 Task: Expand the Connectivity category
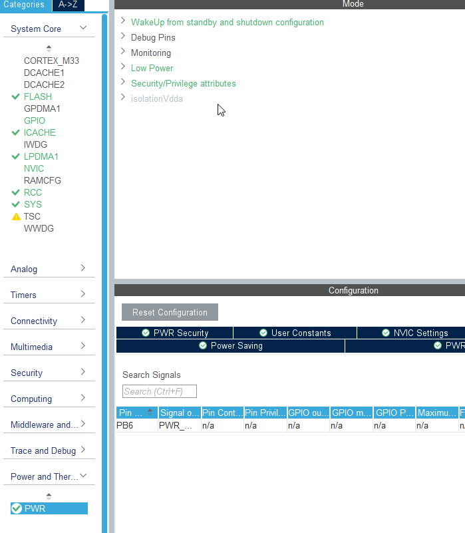click(83, 320)
